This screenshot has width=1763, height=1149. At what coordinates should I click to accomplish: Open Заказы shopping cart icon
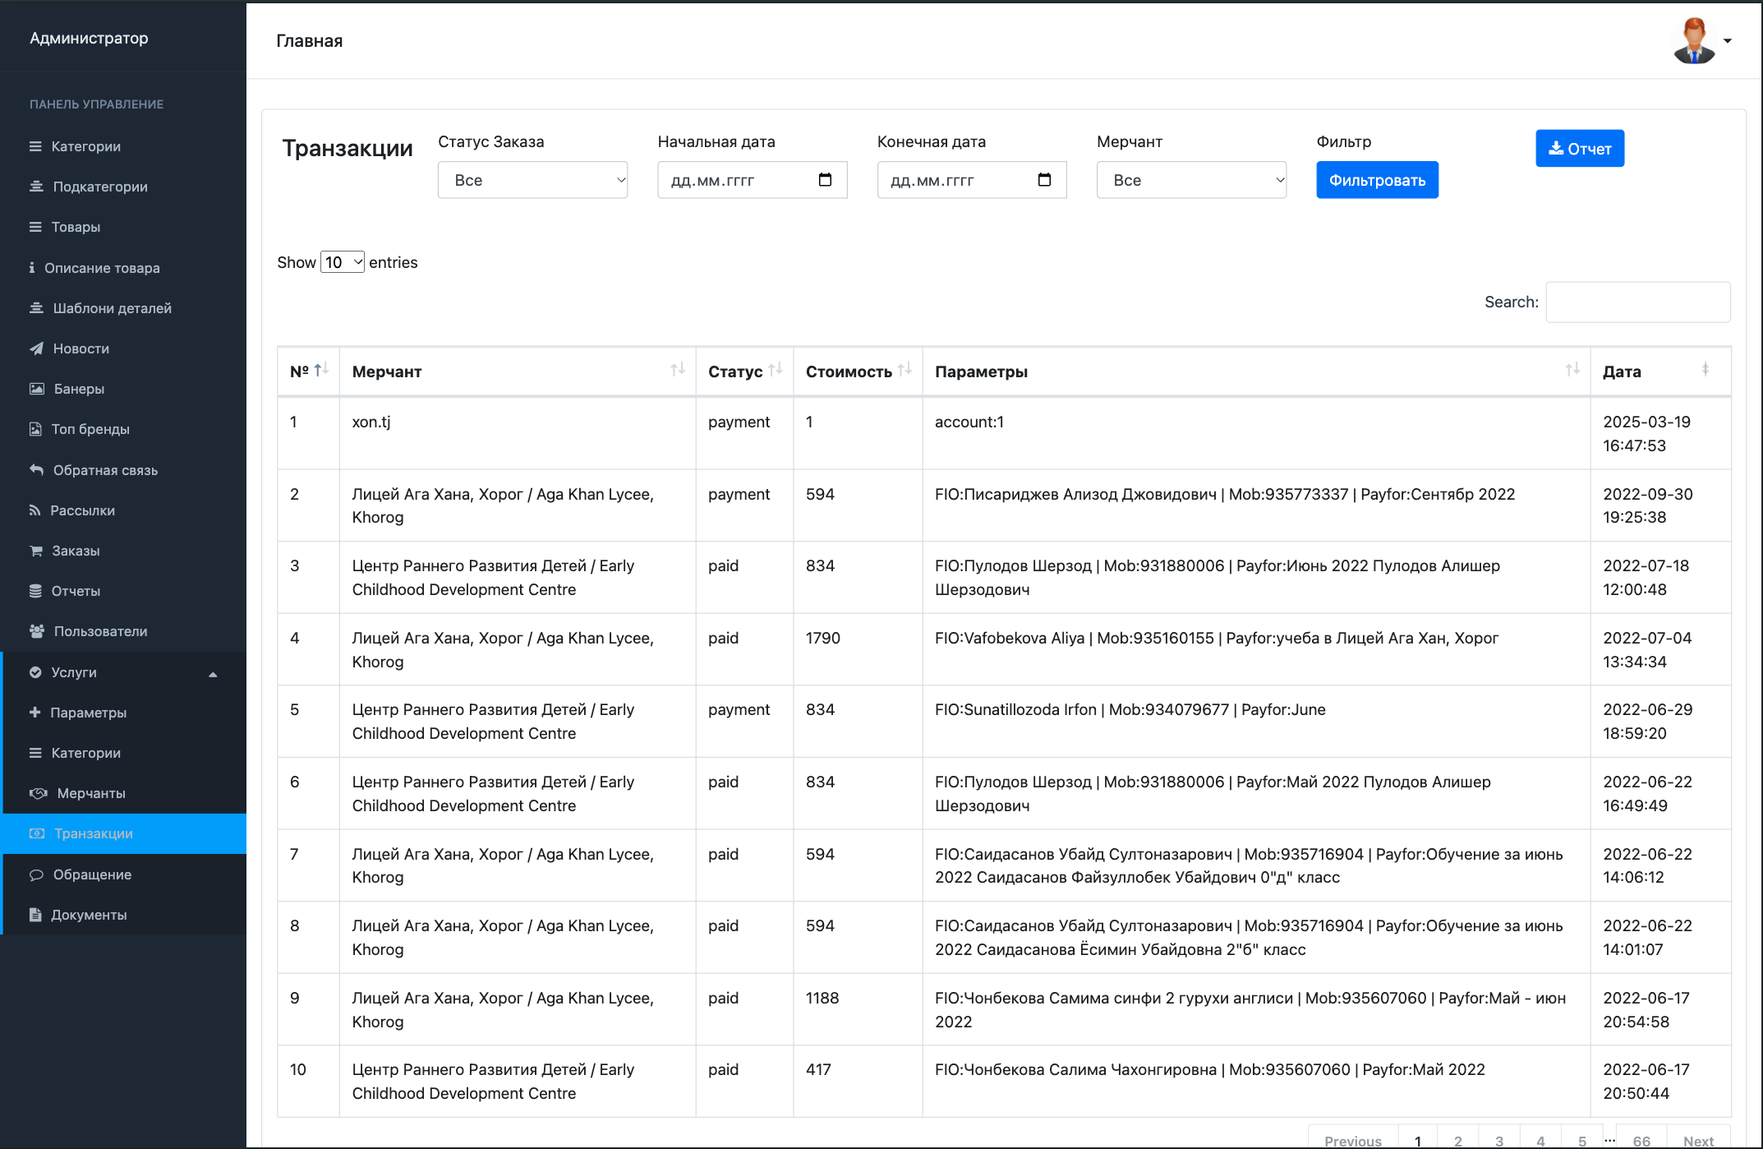(36, 551)
